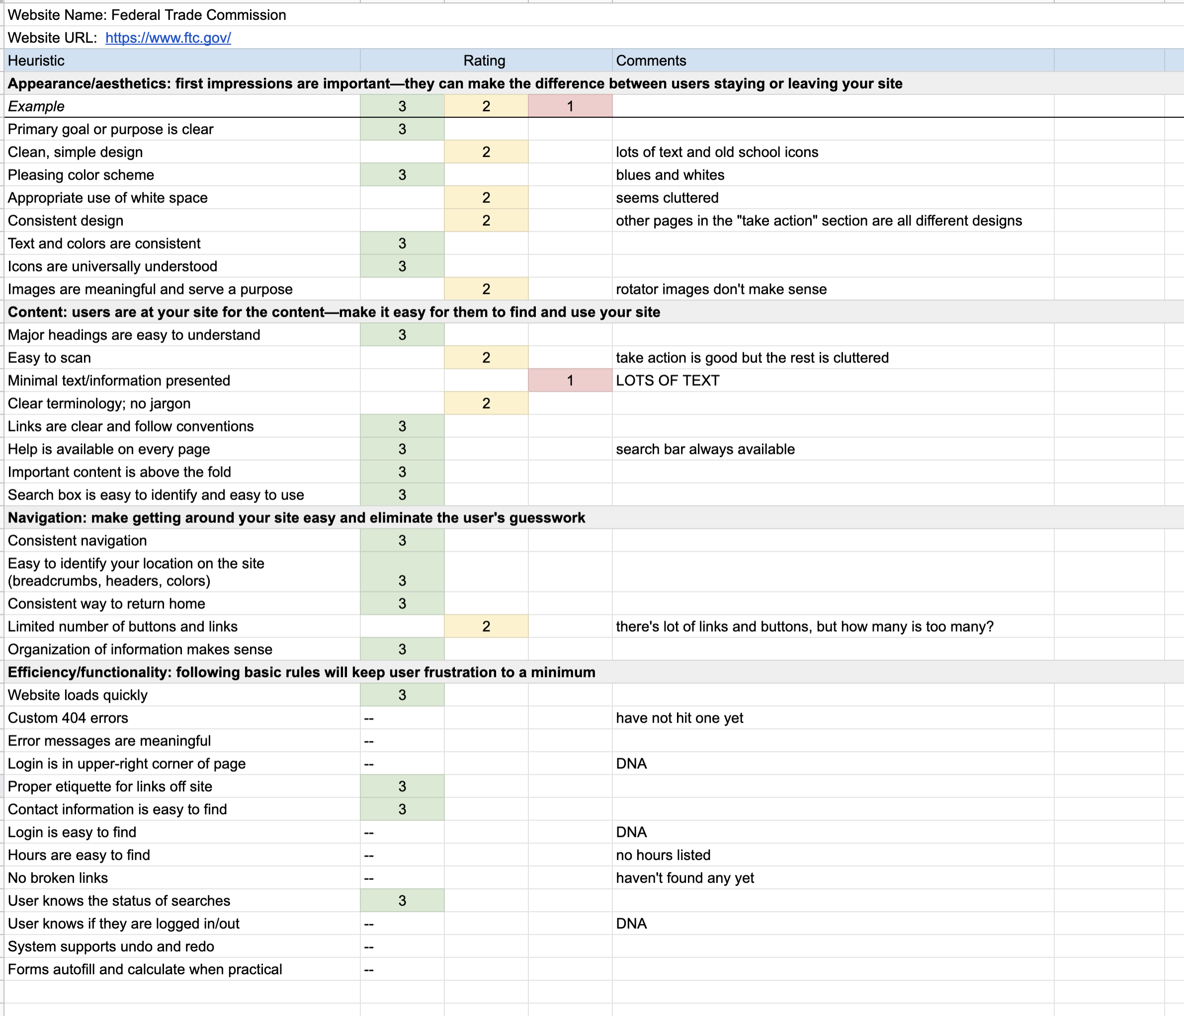This screenshot has width=1184, height=1016.
Task: Click the dashes cell for Forms autofill row
Action: (x=402, y=969)
